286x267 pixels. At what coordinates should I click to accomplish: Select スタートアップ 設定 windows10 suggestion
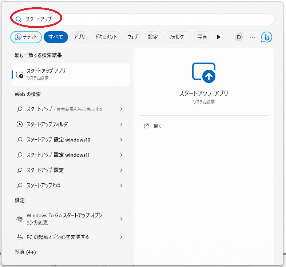click(71, 140)
